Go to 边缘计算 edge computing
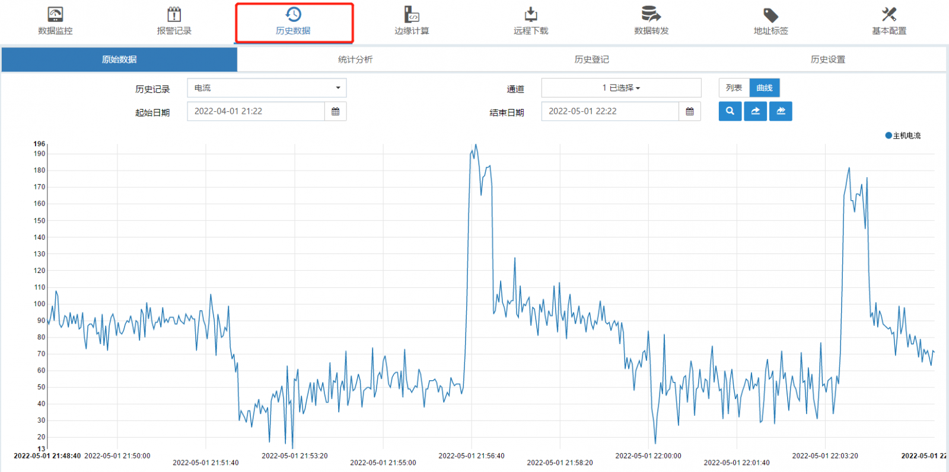 click(412, 21)
